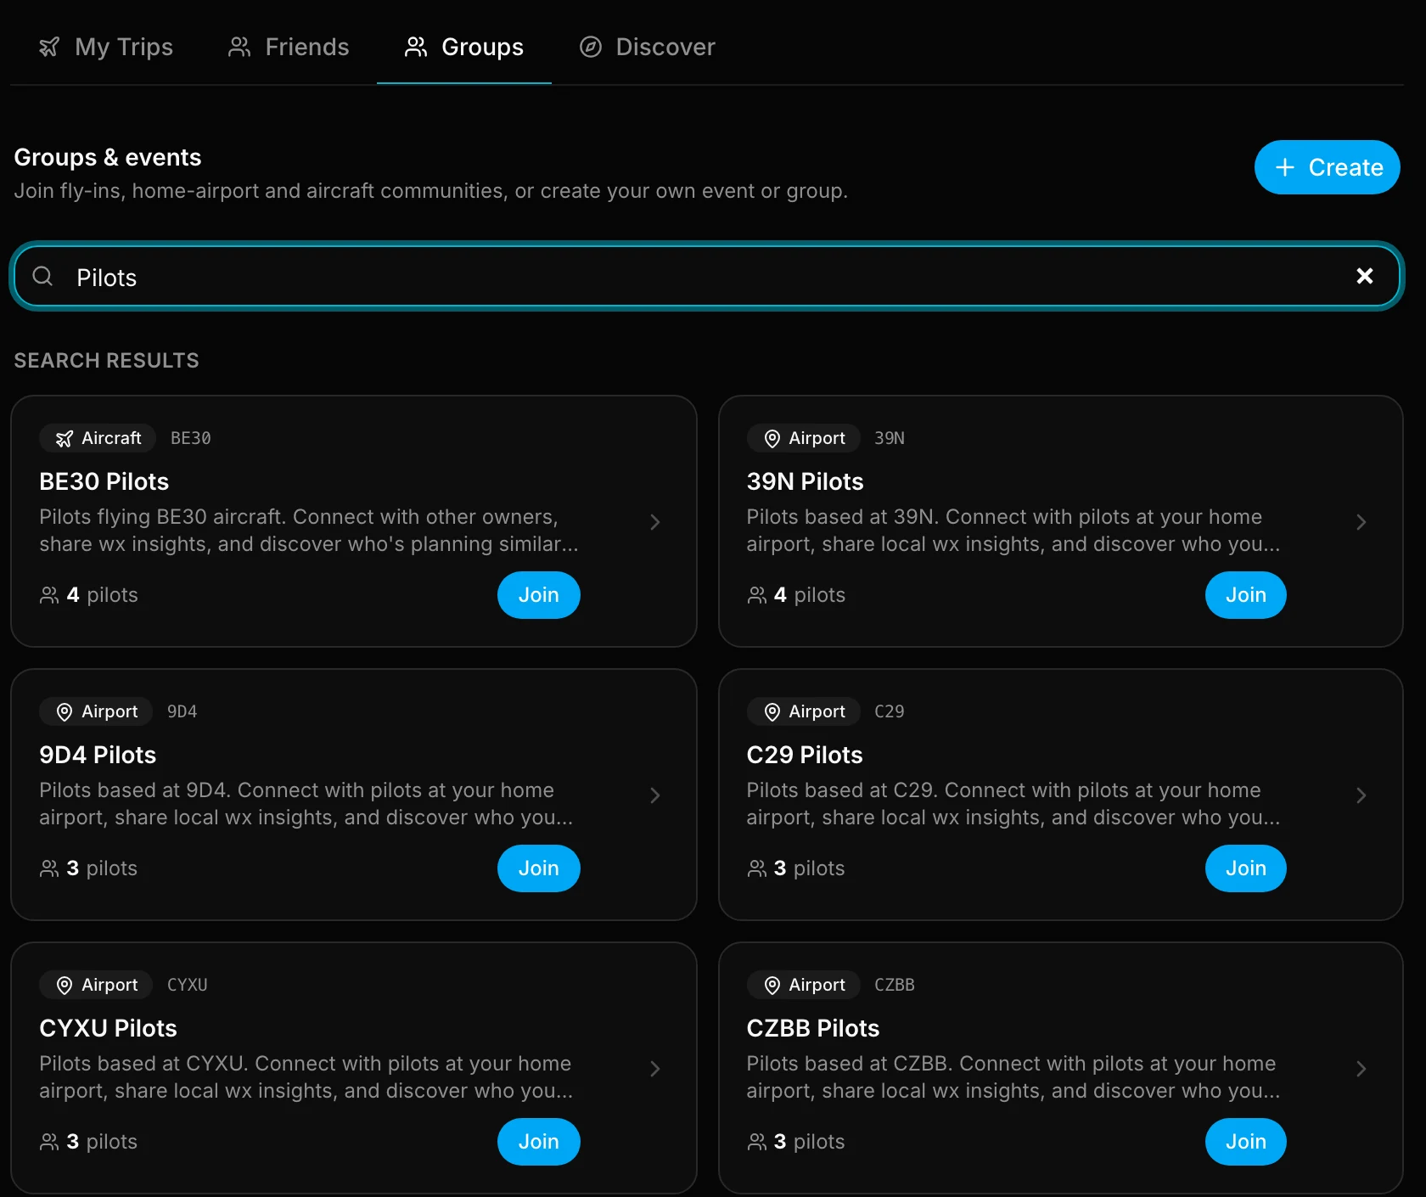
Task: Click the Airport pin icon on CZBB card
Action: (772, 985)
